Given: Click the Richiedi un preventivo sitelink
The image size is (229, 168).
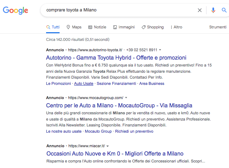Looking at the screenshot, I should tap(134, 131).
